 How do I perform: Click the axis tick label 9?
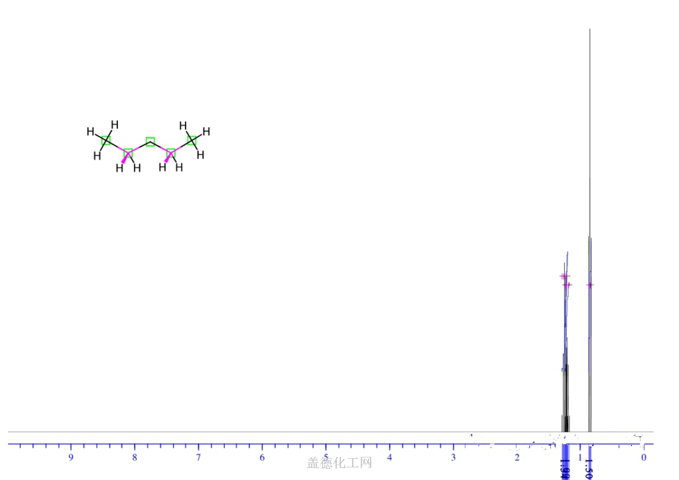(71, 458)
